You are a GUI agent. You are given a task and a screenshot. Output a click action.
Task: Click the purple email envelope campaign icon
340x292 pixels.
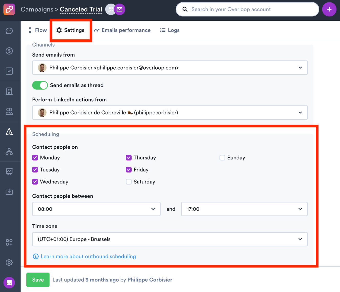pos(120,9)
